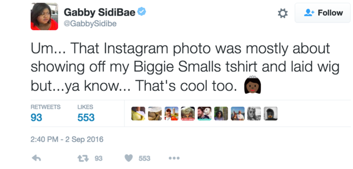
Task: Click the last liker avatar in the row
Action: 271,114
